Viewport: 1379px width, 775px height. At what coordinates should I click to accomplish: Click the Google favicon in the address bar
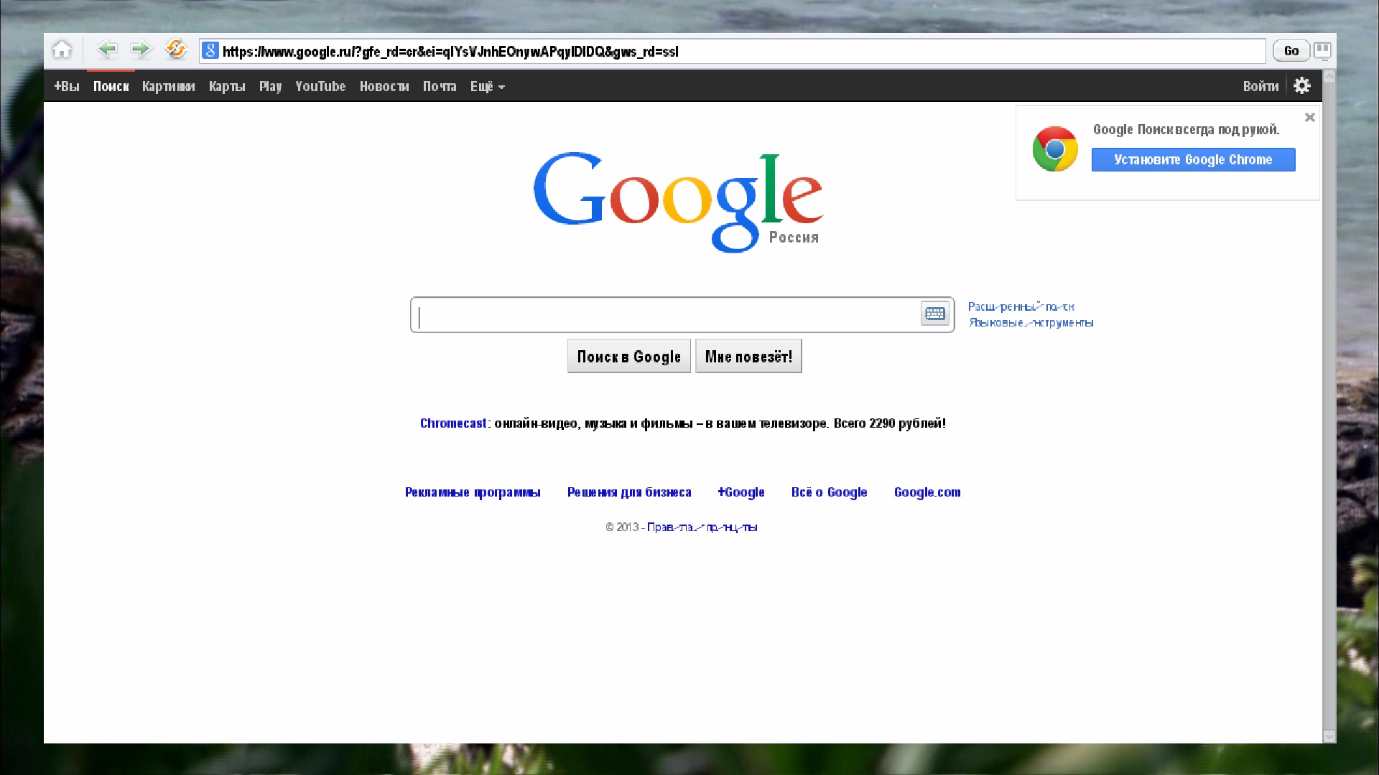pos(210,51)
